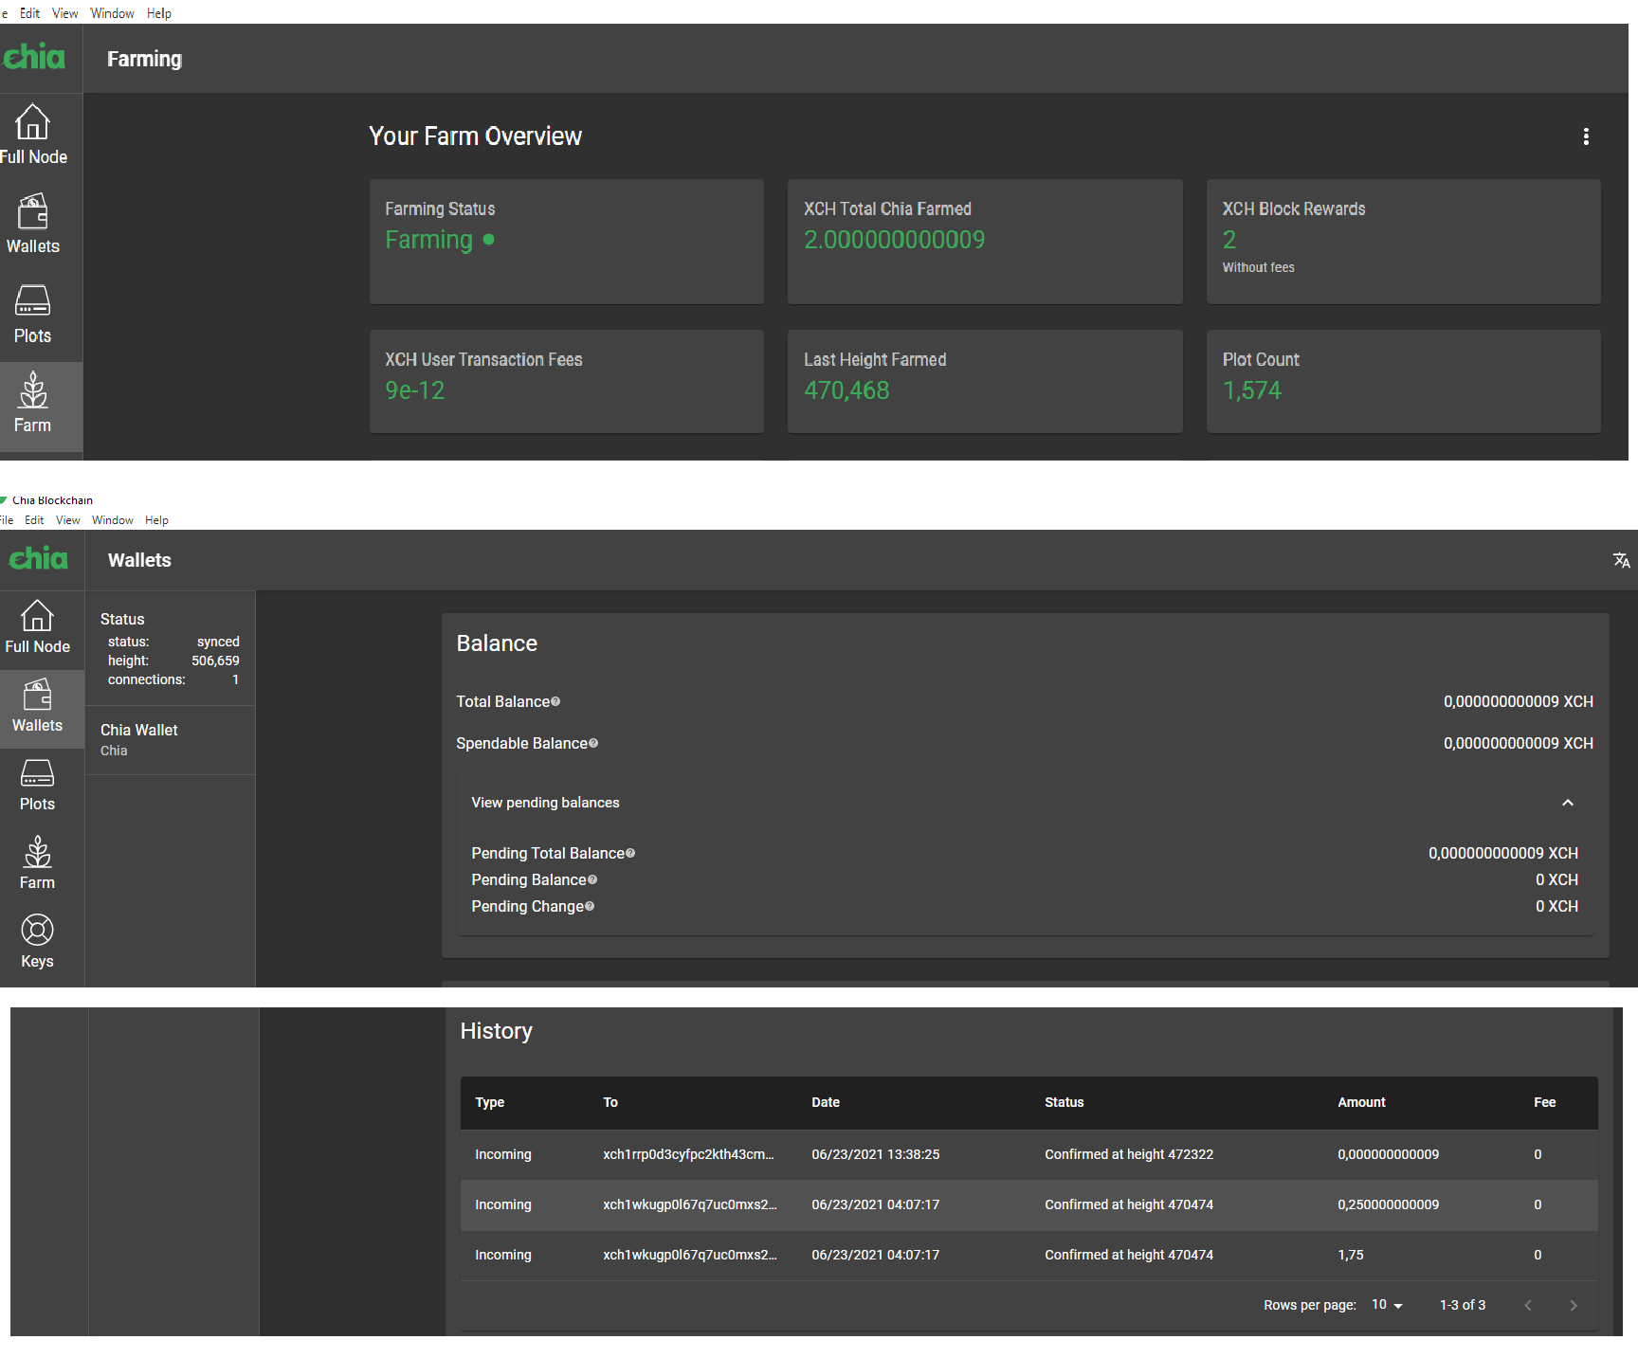Open Full Node in Wallets window sidebar
The image size is (1638, 1358).
pyautogui.click(x=38, y=627)
